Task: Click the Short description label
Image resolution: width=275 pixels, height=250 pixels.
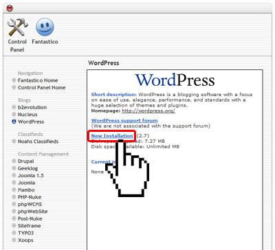Action: (x=114, y=94)
